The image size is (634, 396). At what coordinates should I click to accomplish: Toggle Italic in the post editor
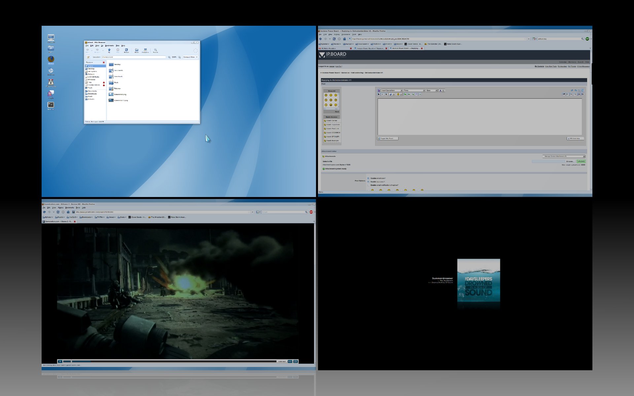pos(382,94)
